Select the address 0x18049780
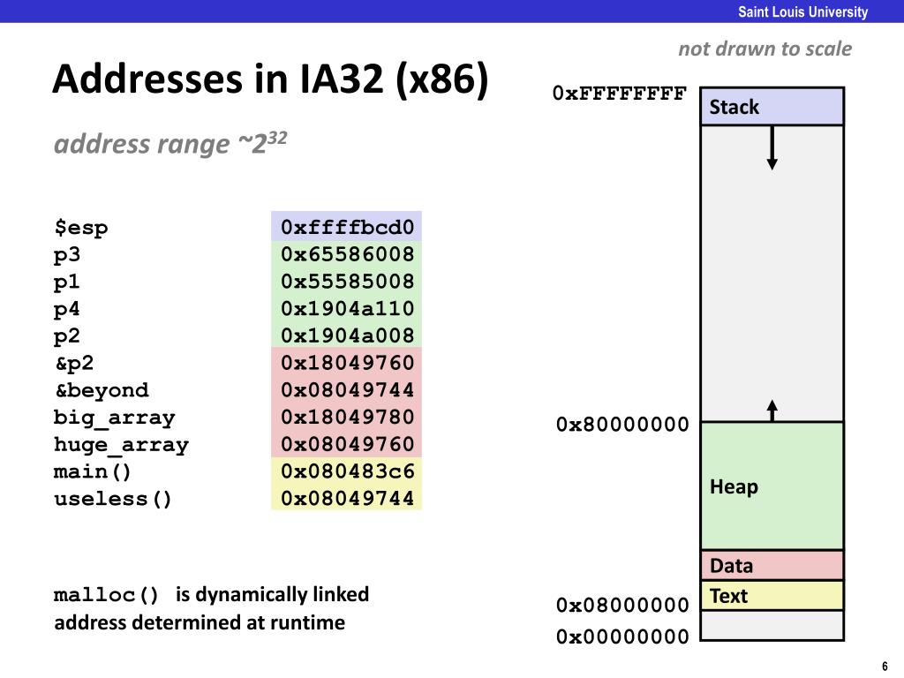Screen dimensions: 904x678 click(x=347, y=417)
